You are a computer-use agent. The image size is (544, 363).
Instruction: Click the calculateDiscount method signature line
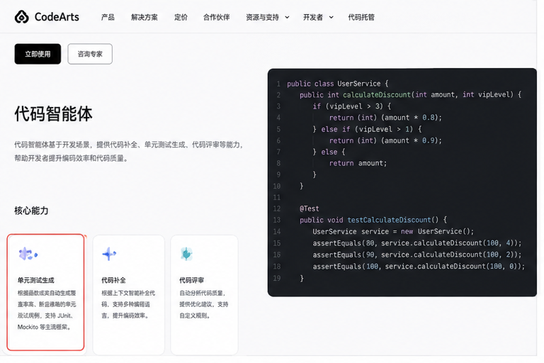410,95
